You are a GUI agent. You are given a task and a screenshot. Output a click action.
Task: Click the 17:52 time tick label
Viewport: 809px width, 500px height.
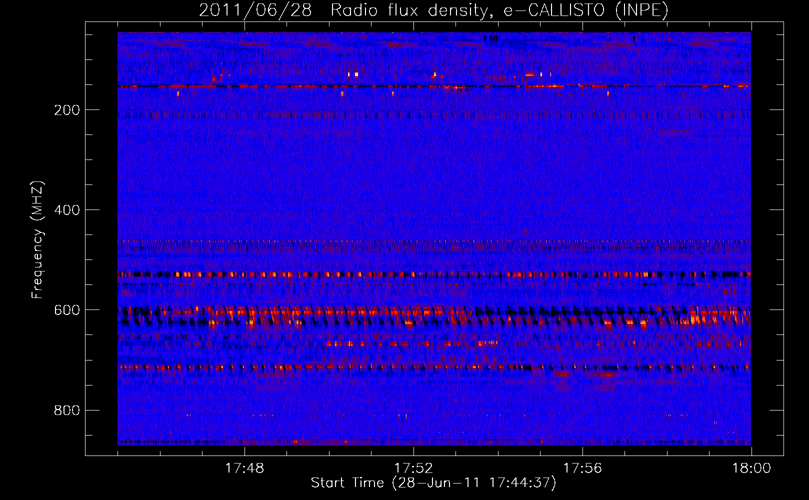[413, 468]
